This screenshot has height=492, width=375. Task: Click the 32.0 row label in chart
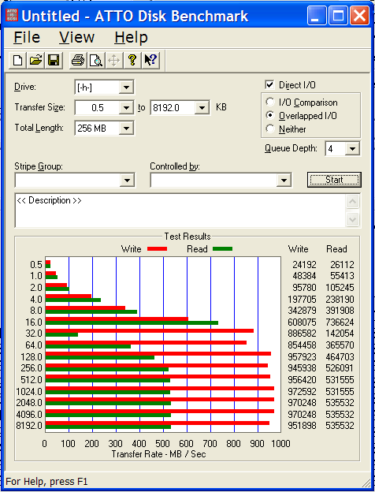pyautogui.click(x=34, y=334)
